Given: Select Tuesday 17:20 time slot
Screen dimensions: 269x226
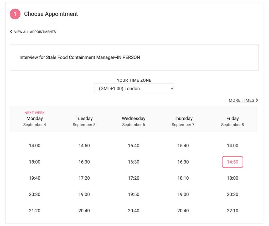Looking at the screenshot, I should [84, 178].
